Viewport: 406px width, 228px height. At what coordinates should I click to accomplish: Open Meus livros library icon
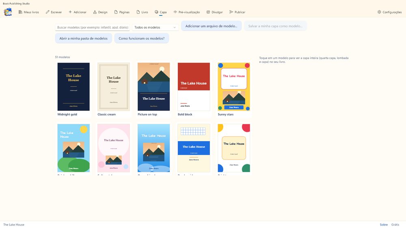20,12
